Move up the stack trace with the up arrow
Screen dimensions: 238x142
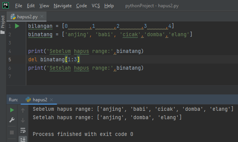(x=23, y=110)
